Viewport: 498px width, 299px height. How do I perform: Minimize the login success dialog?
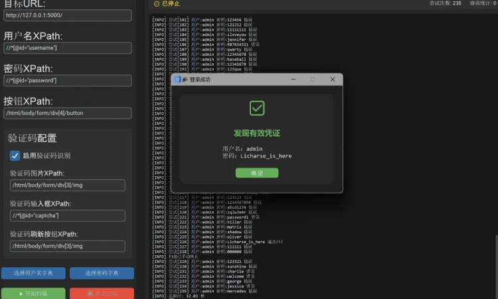(x=293, y=80)
